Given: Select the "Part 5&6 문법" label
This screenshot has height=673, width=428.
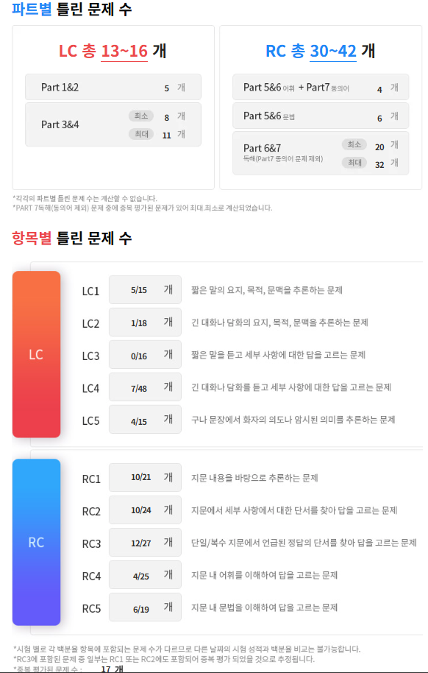Looking at the screenshot, I should point(269,116).
